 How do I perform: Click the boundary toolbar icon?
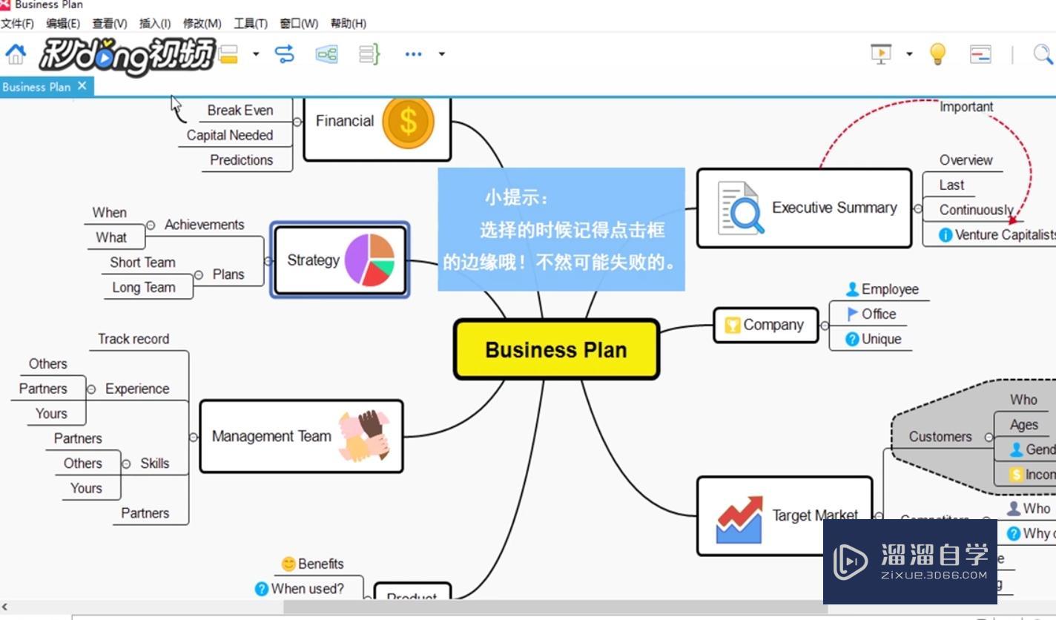[327, 53]
